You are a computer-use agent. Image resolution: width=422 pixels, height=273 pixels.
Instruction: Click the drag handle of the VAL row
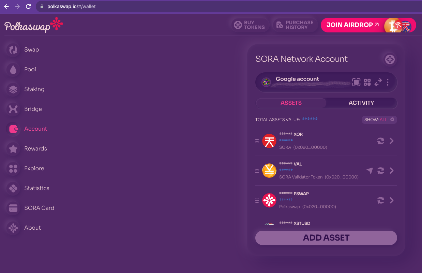(x=257, y=171)
